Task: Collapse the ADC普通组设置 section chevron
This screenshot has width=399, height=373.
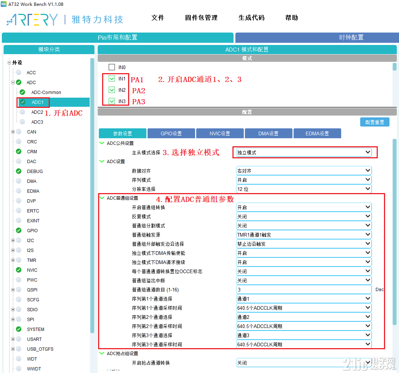Action: [102, 198]
